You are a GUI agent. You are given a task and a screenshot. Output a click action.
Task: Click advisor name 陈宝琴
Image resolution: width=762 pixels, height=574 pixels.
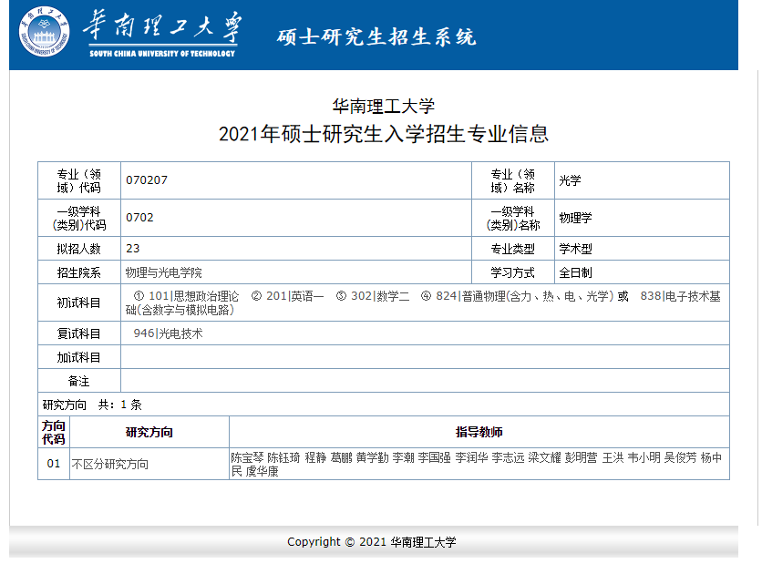[x=247, y=457]
